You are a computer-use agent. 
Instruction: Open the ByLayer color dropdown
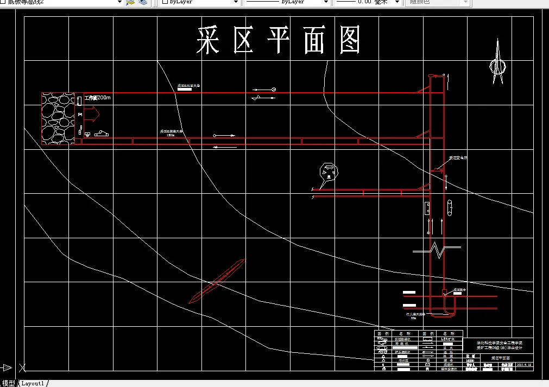(x=237, y=3)
